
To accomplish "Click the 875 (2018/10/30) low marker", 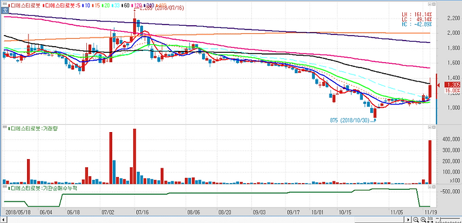I will pos(349,121).
